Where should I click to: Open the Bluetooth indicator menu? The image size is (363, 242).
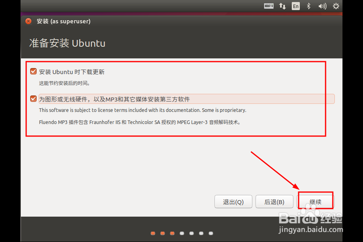(x=308, y=6)
